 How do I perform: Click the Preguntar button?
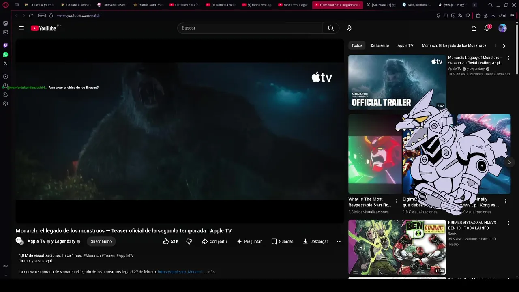249,241
